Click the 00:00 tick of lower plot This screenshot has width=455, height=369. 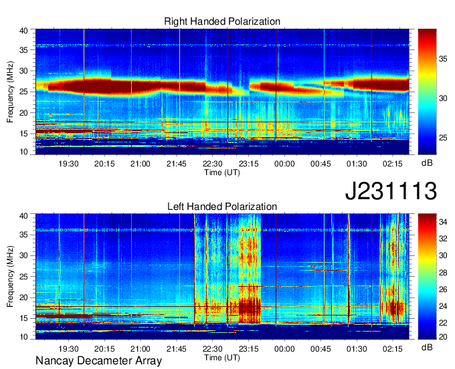click(x=284, y=349)
